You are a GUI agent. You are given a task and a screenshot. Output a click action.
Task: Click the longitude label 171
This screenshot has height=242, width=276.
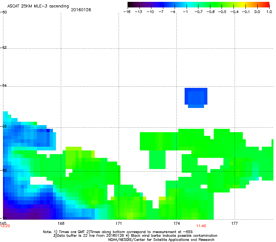click(119, 223)
